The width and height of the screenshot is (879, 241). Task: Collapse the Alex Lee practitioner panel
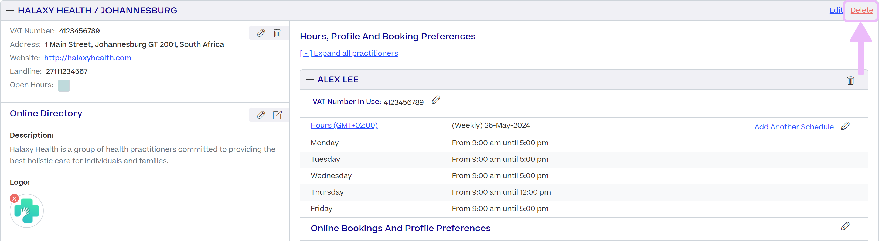pyautogui.click(x=310, y=80)
